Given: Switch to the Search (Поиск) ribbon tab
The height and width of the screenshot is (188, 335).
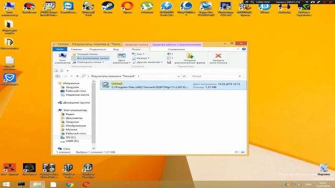Looking at the screenshot, I should pyautogui.click(x=136, y=49).
